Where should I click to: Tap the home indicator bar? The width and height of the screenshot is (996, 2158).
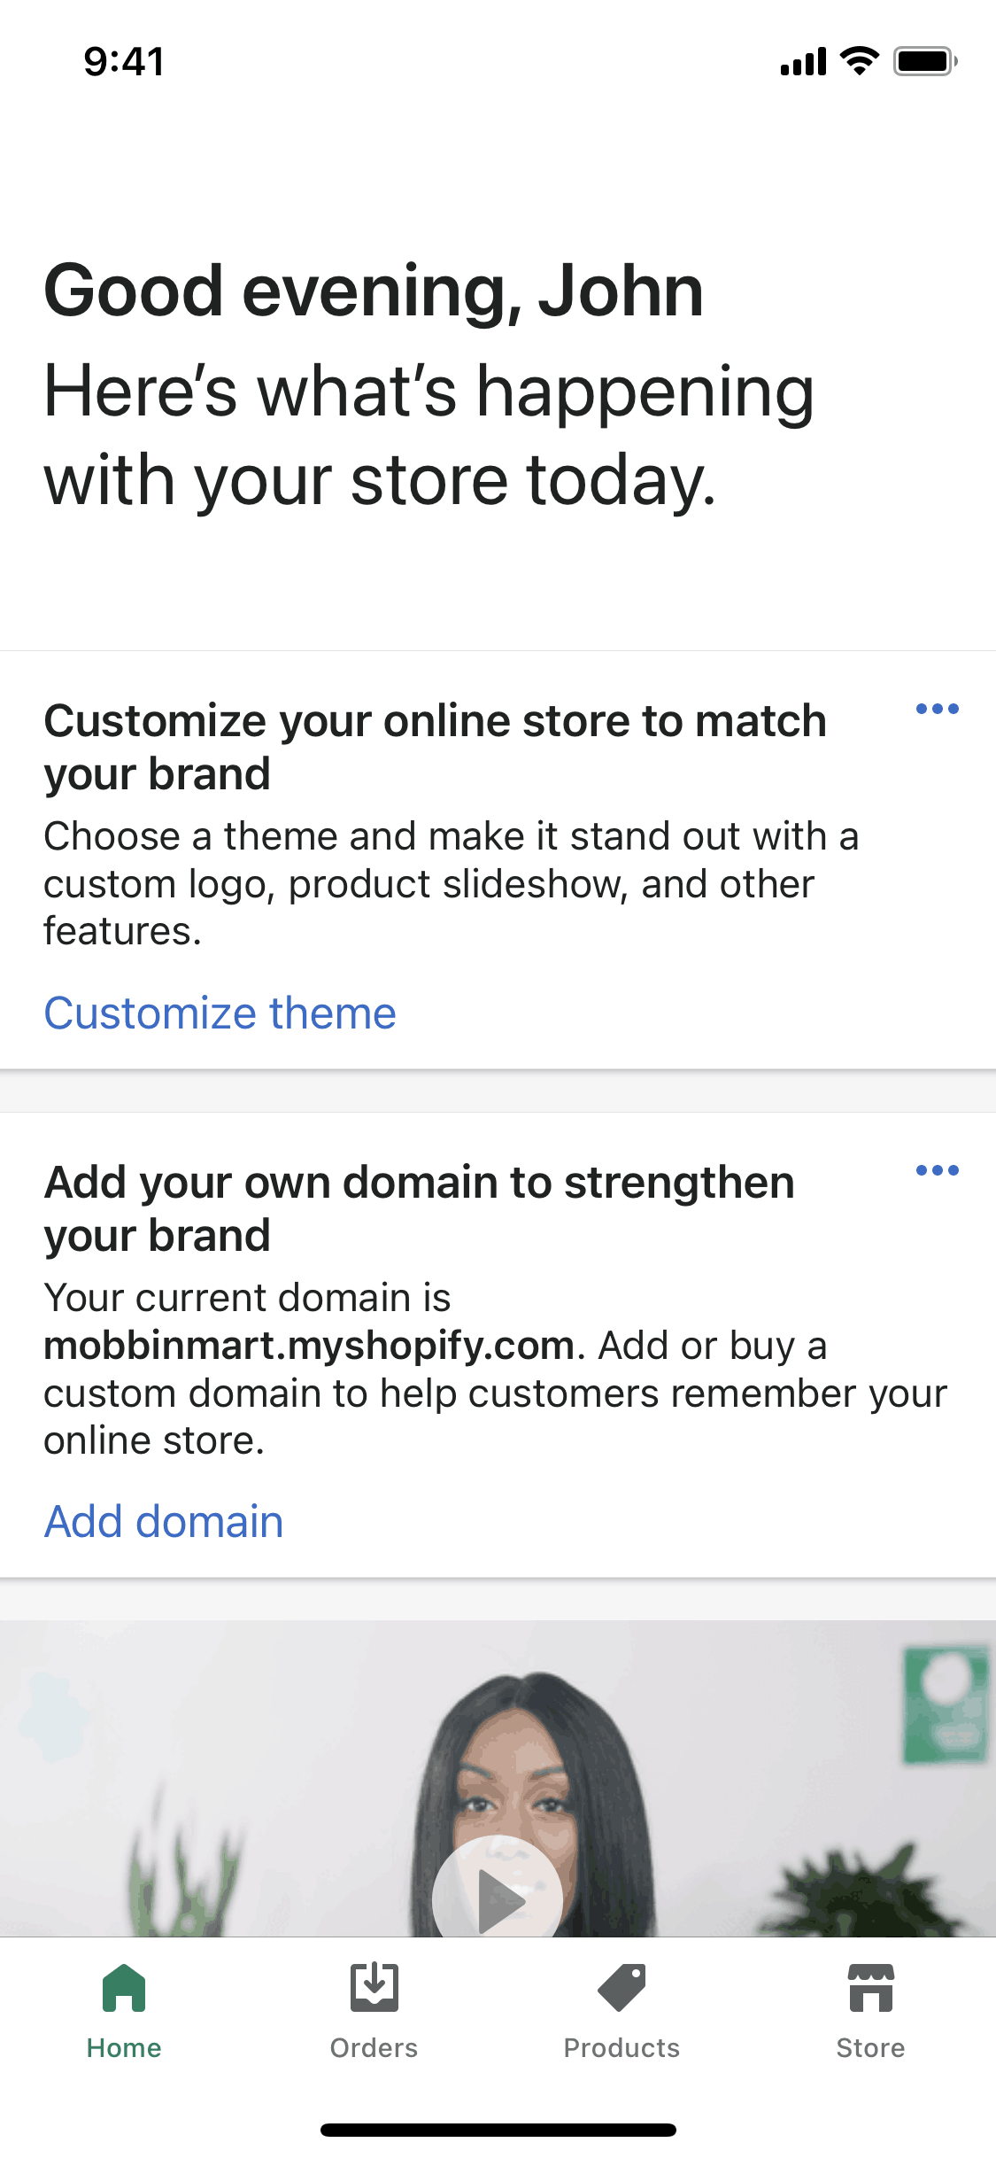point(498,2130)
